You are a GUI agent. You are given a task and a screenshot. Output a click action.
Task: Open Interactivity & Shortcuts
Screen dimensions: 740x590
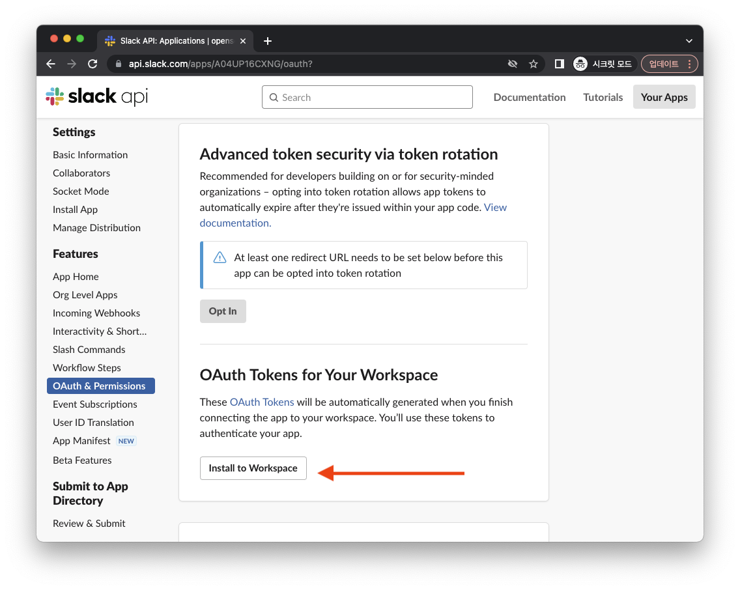click(x=100, y=331)
